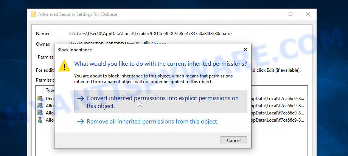
Task: Sort entries by the Type column header
Action: (50, 90)
